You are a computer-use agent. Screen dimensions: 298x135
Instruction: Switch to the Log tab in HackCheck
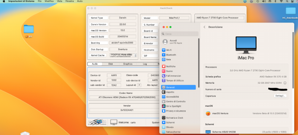[145, 64]
